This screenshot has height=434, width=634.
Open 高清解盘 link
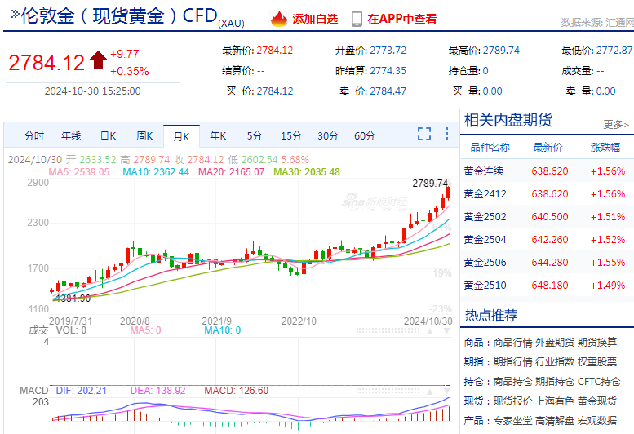click(555, 421)
